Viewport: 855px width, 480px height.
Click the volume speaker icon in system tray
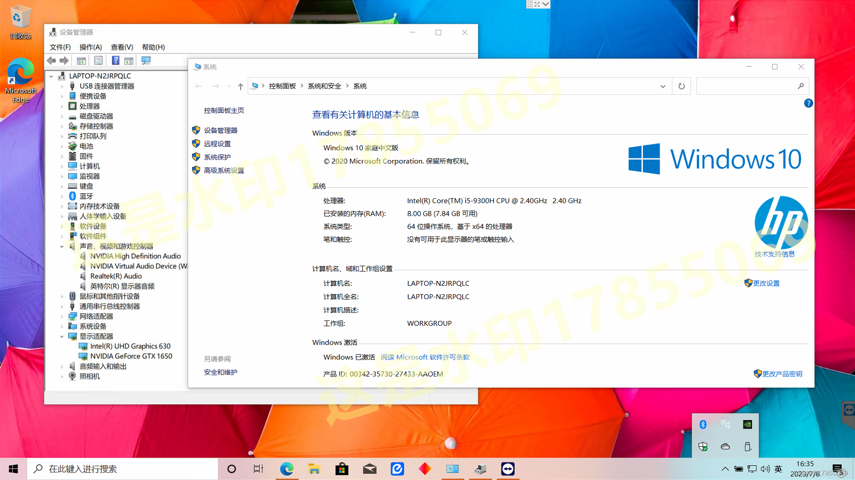tap(765, 469)
